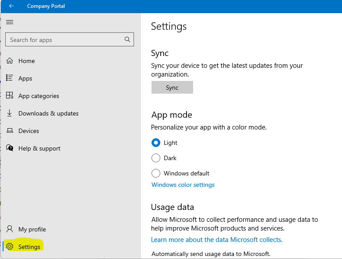Click the Settings gear icon

[10, 246]
